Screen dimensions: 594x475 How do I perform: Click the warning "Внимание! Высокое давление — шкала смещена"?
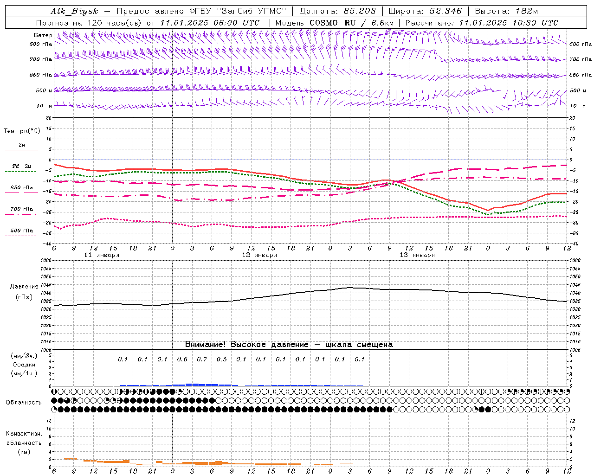(x=289, y=344)
